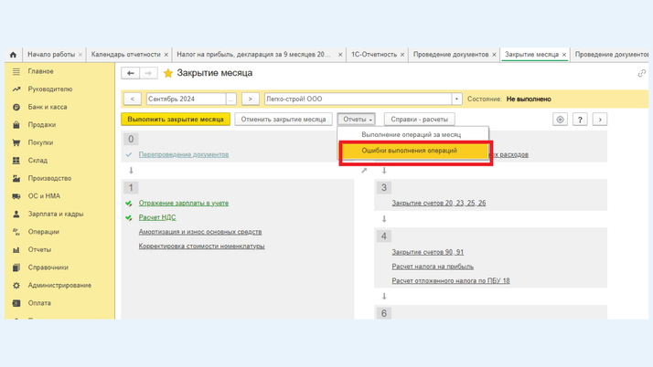This screenshot has width=653, height=367.
Task: Select Выполнение операций за месяц
Action: tap(412, 135)
